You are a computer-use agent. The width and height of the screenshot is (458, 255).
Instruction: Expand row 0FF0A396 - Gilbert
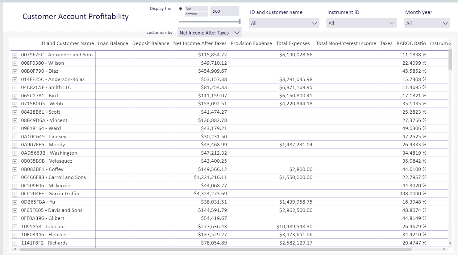tap(15, 219)
